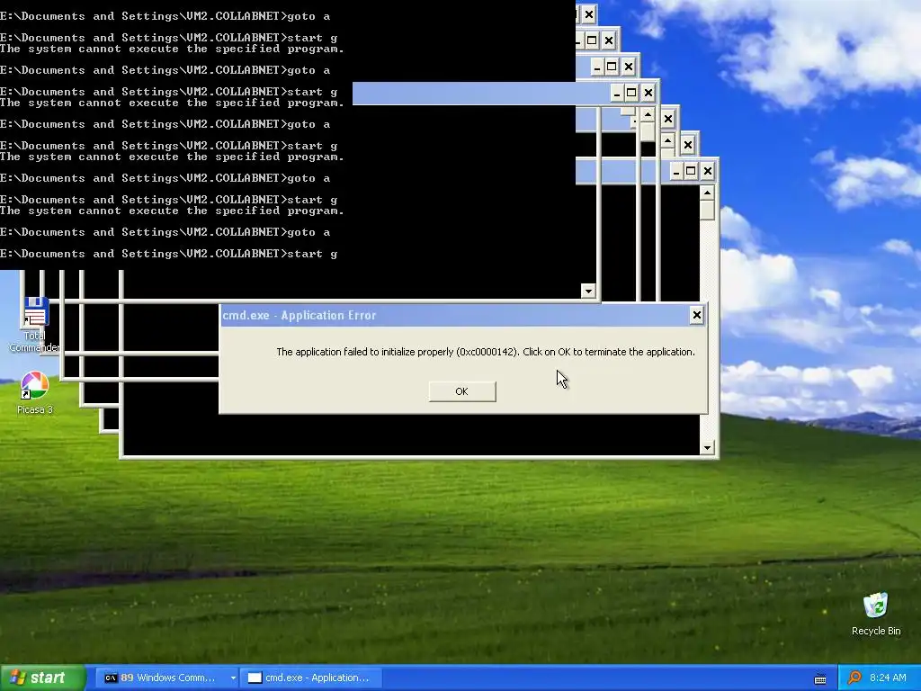Select the Picasa 3 desktop shortcut
921x691 pixels.
click(35, 392)
